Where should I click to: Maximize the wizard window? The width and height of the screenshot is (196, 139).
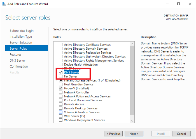point(179,4)
